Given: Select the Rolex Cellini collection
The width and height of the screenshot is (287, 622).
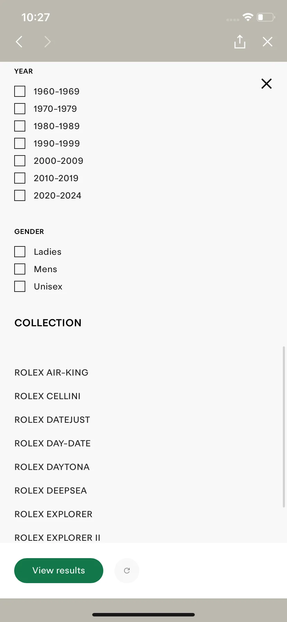Looking at the screenshot, I should (47, 396).
